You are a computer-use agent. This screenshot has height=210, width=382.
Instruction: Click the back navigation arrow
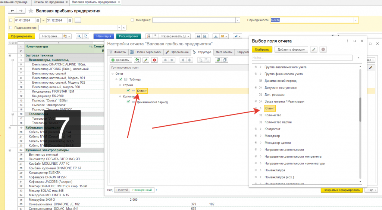pyautogui.click(x=12, y=11)
